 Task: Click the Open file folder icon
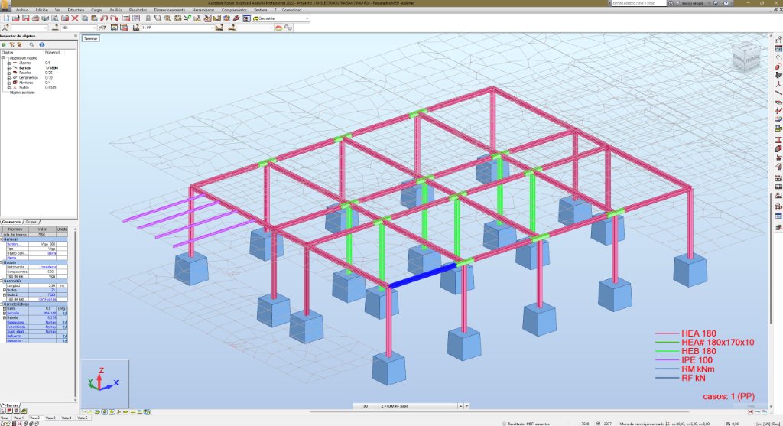15,18
